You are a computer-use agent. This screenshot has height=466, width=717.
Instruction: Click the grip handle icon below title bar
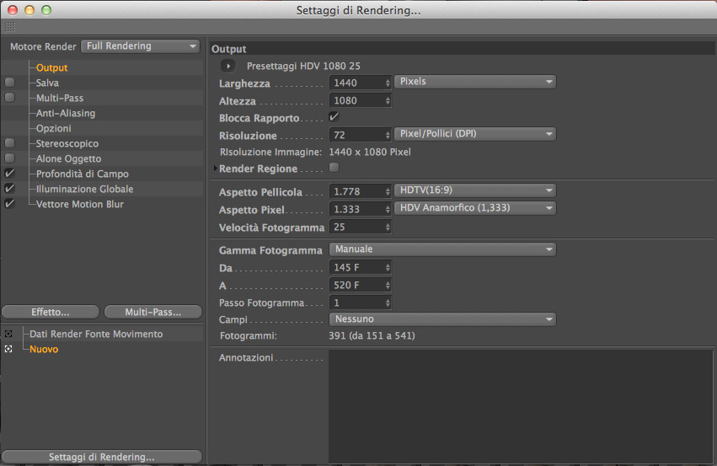(x=9, y=27)
